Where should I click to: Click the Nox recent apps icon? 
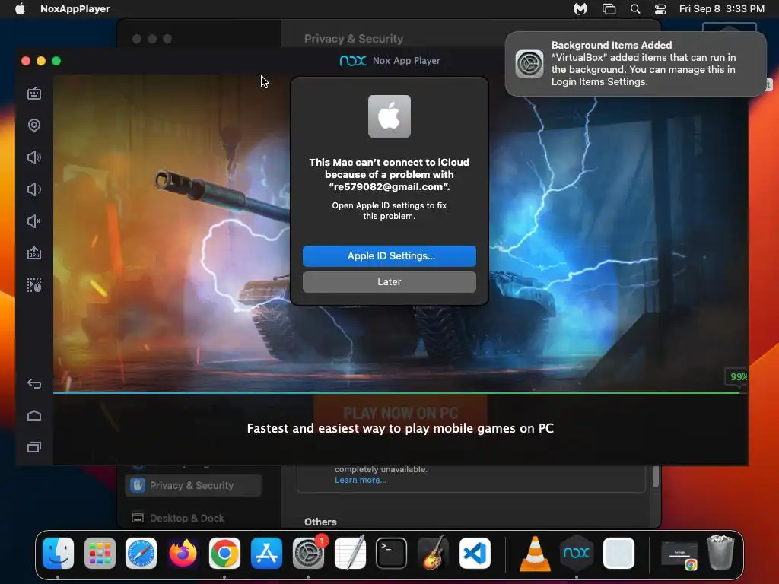click(x=34, y=447)
